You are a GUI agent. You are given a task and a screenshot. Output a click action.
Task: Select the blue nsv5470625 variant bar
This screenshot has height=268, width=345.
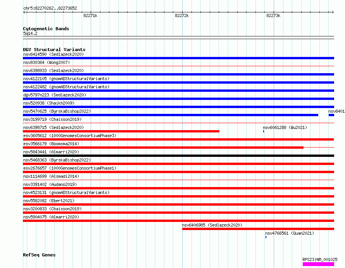click(x=171, y=115)
